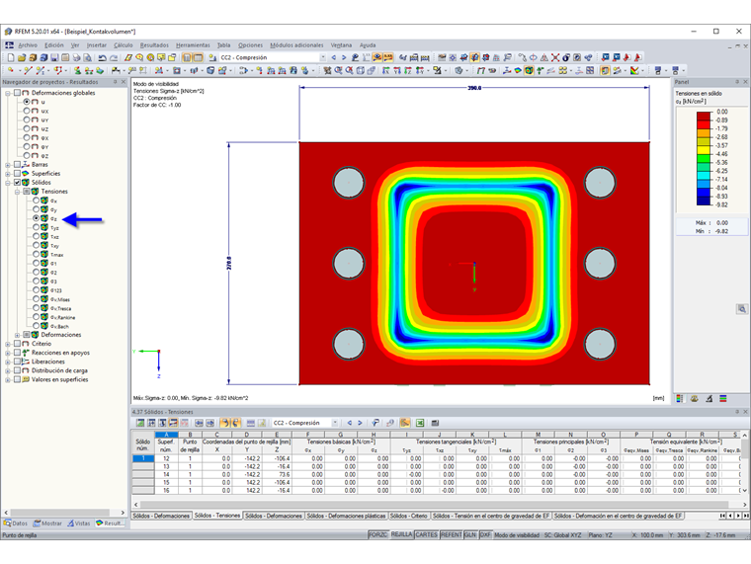Click the color scale icon at panel bottom
This screenshot has width=751, height=564.
pyautogui.click(x=680, y=398)
